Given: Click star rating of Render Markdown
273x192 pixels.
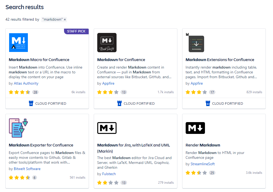Looking at the screenshot, I should coord(196,173).
